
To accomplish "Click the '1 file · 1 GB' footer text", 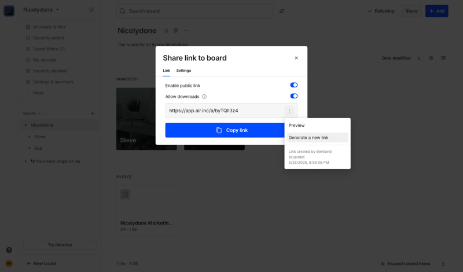I will tap(127, 264).
